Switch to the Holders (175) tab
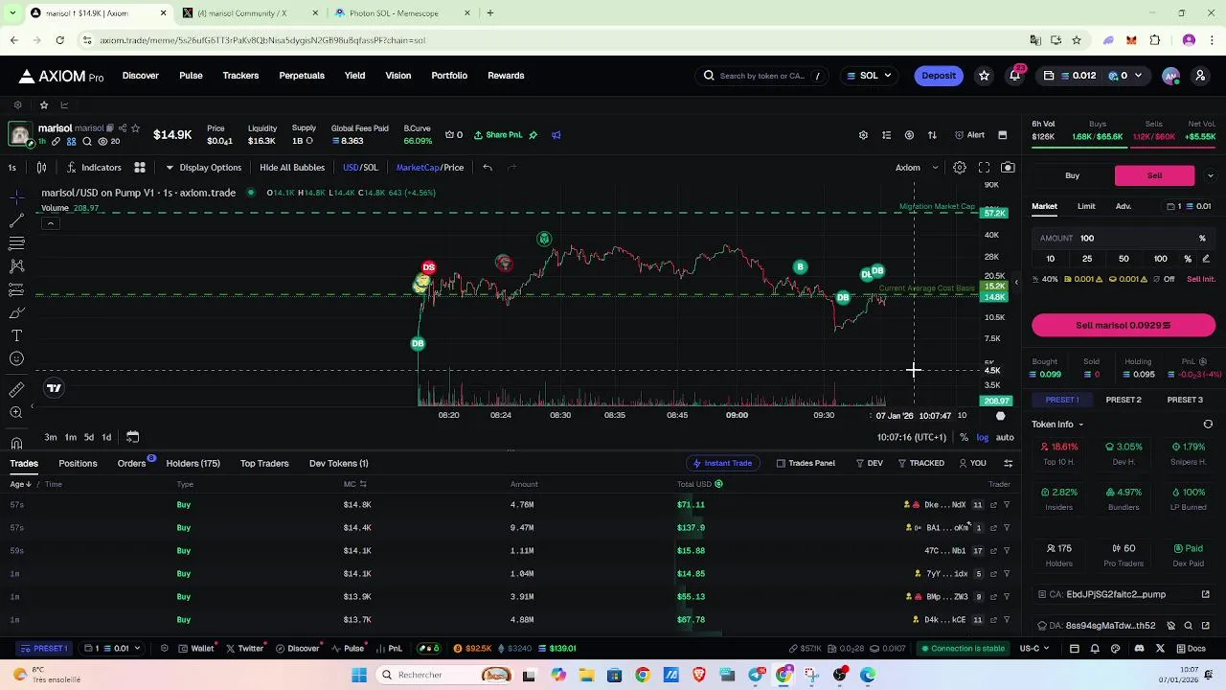 [193, 464]
